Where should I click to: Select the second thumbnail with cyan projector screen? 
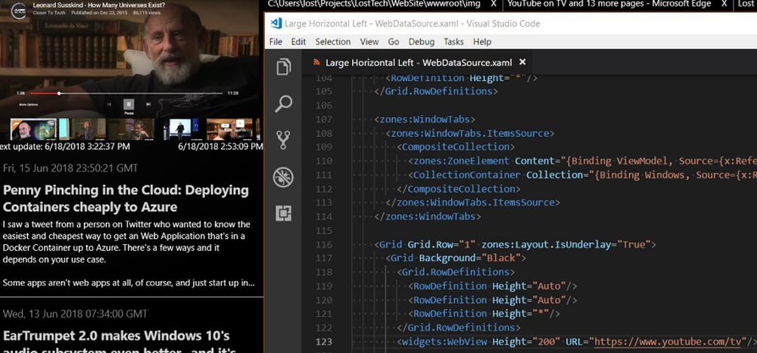(82, 129)
